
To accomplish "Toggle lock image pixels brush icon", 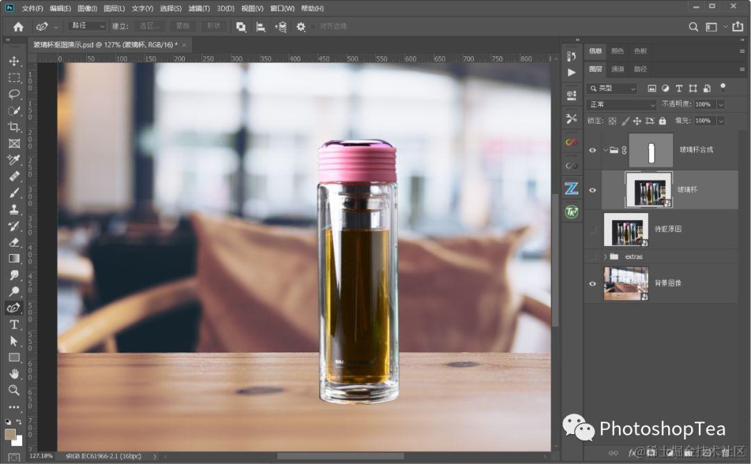I will [625, 121].
